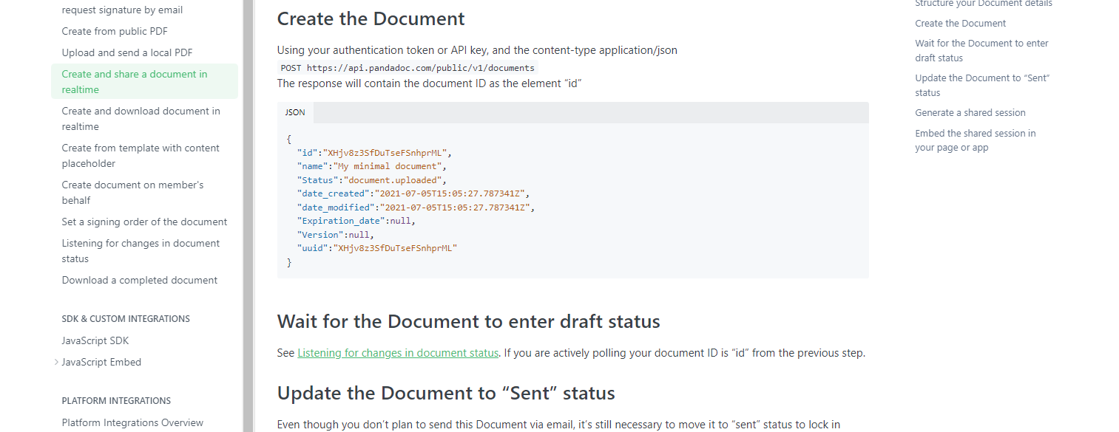Image resolution: width=1119 pixels, height=432 pixels.
Task: Open "Create from template with content placeholder"
Action: [141, 155]
